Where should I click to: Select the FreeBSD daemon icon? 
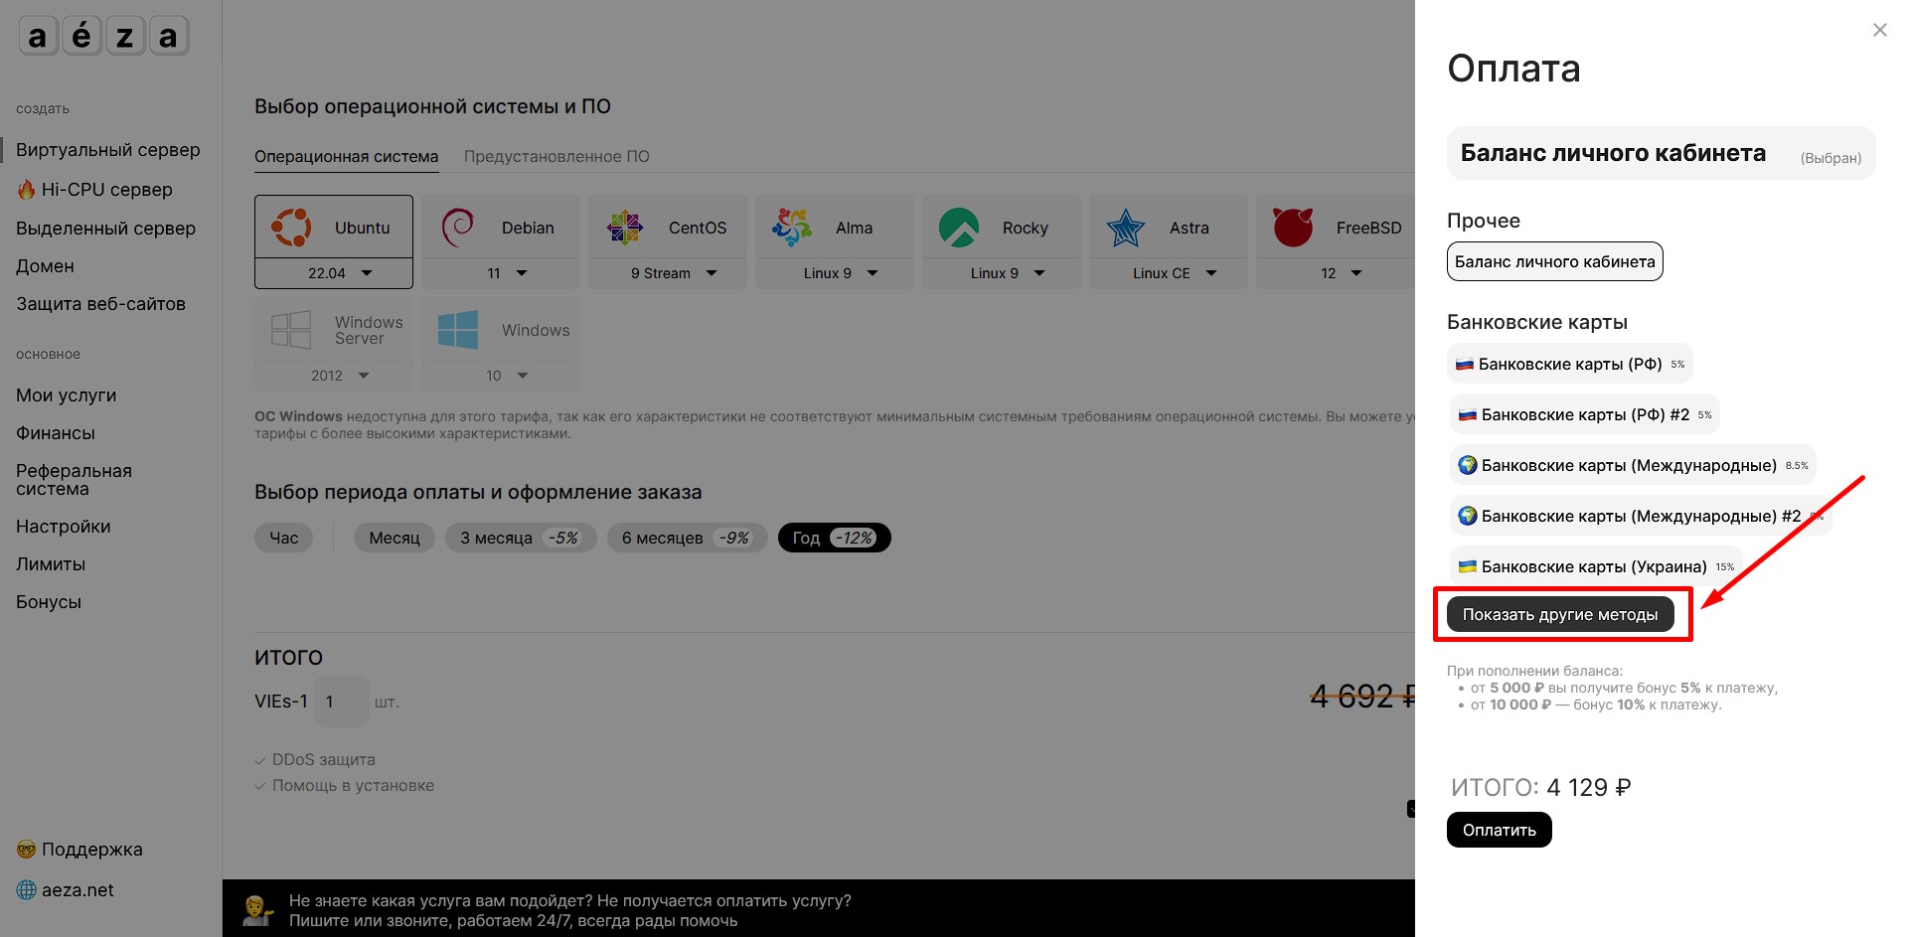tap(1293, 228)
